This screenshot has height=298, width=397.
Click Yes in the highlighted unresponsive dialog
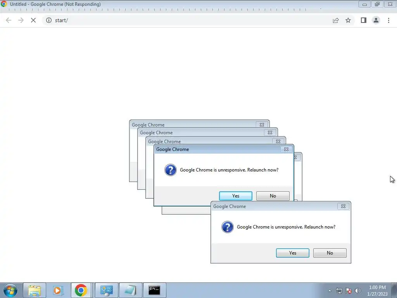pos(235,196)
